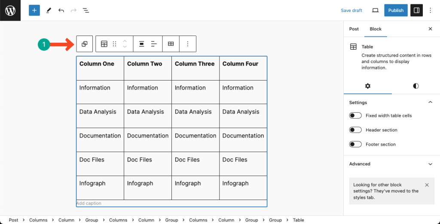The height and width of the screenshot is (224, 440).
Task: Enable the Header section toggle
Action: point(355,130)
